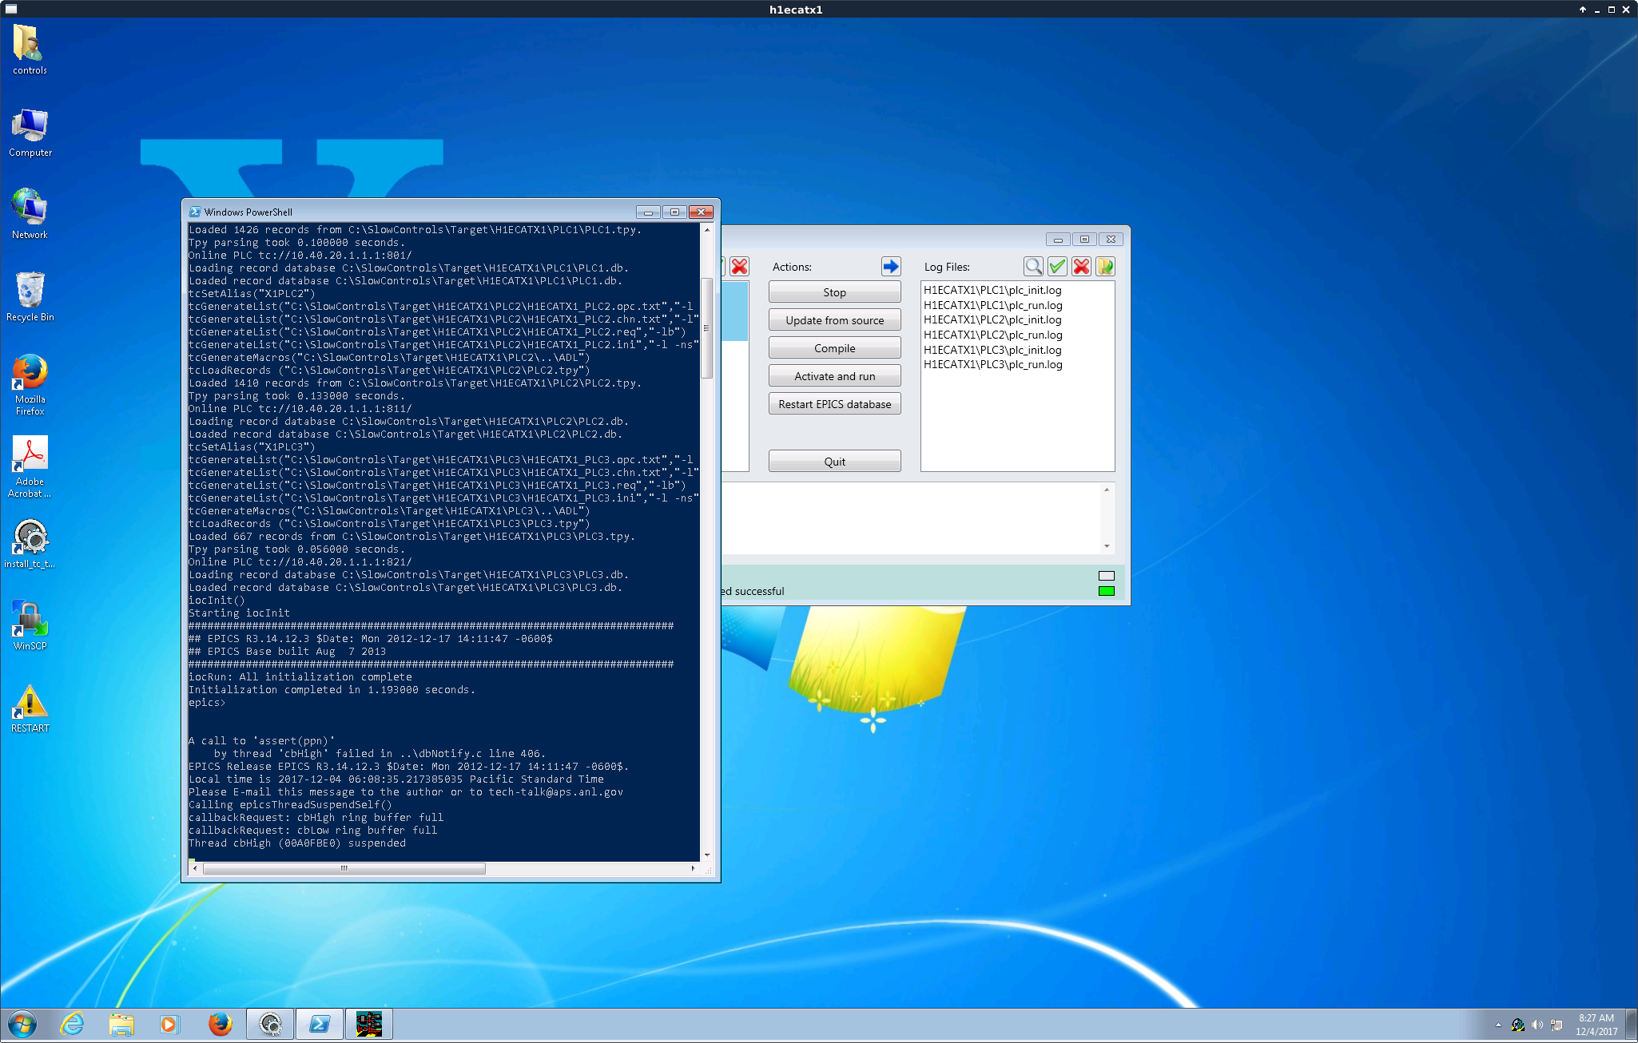Click the light blue selected list item
Viewport: 1638px width, 1043px height.
(735, 311)
